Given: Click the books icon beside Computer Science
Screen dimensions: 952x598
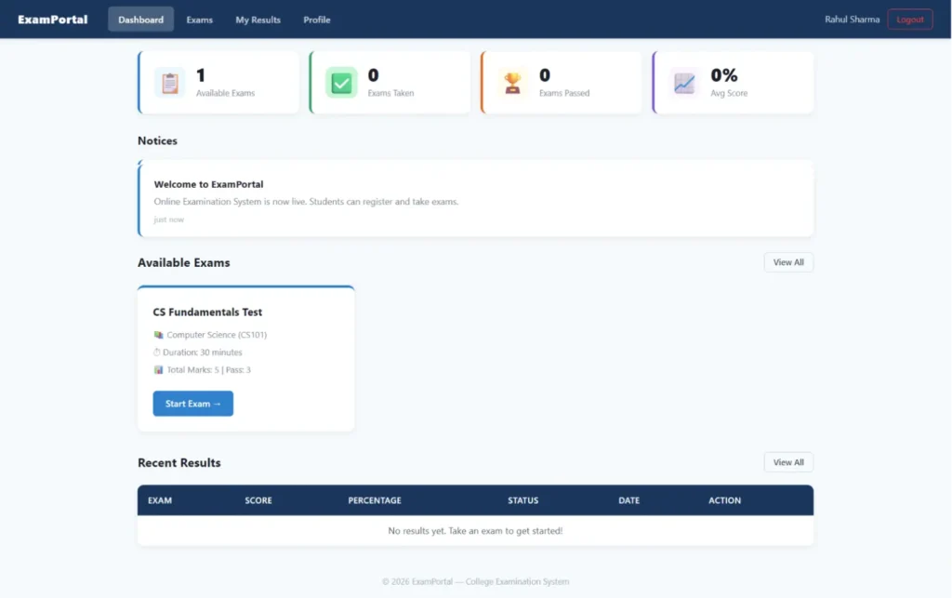Looking at the screenshot, I should pyautogui.click(x=158, y=335).
